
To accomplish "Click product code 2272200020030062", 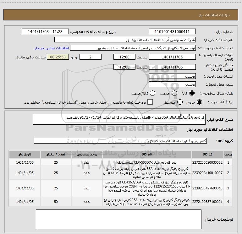I will [207, 162].
